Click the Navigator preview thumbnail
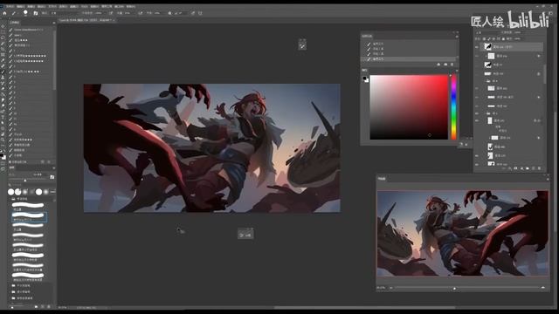The height and width of the screenshot is (314, 559). pos(463,233)
